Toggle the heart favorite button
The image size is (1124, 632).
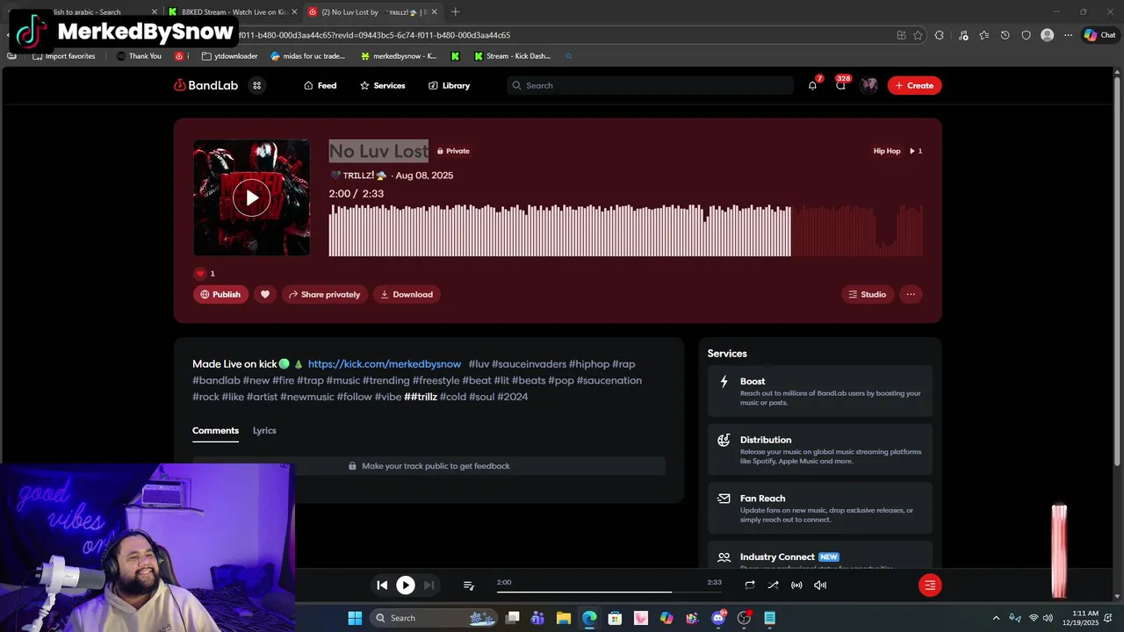point(265,294)
